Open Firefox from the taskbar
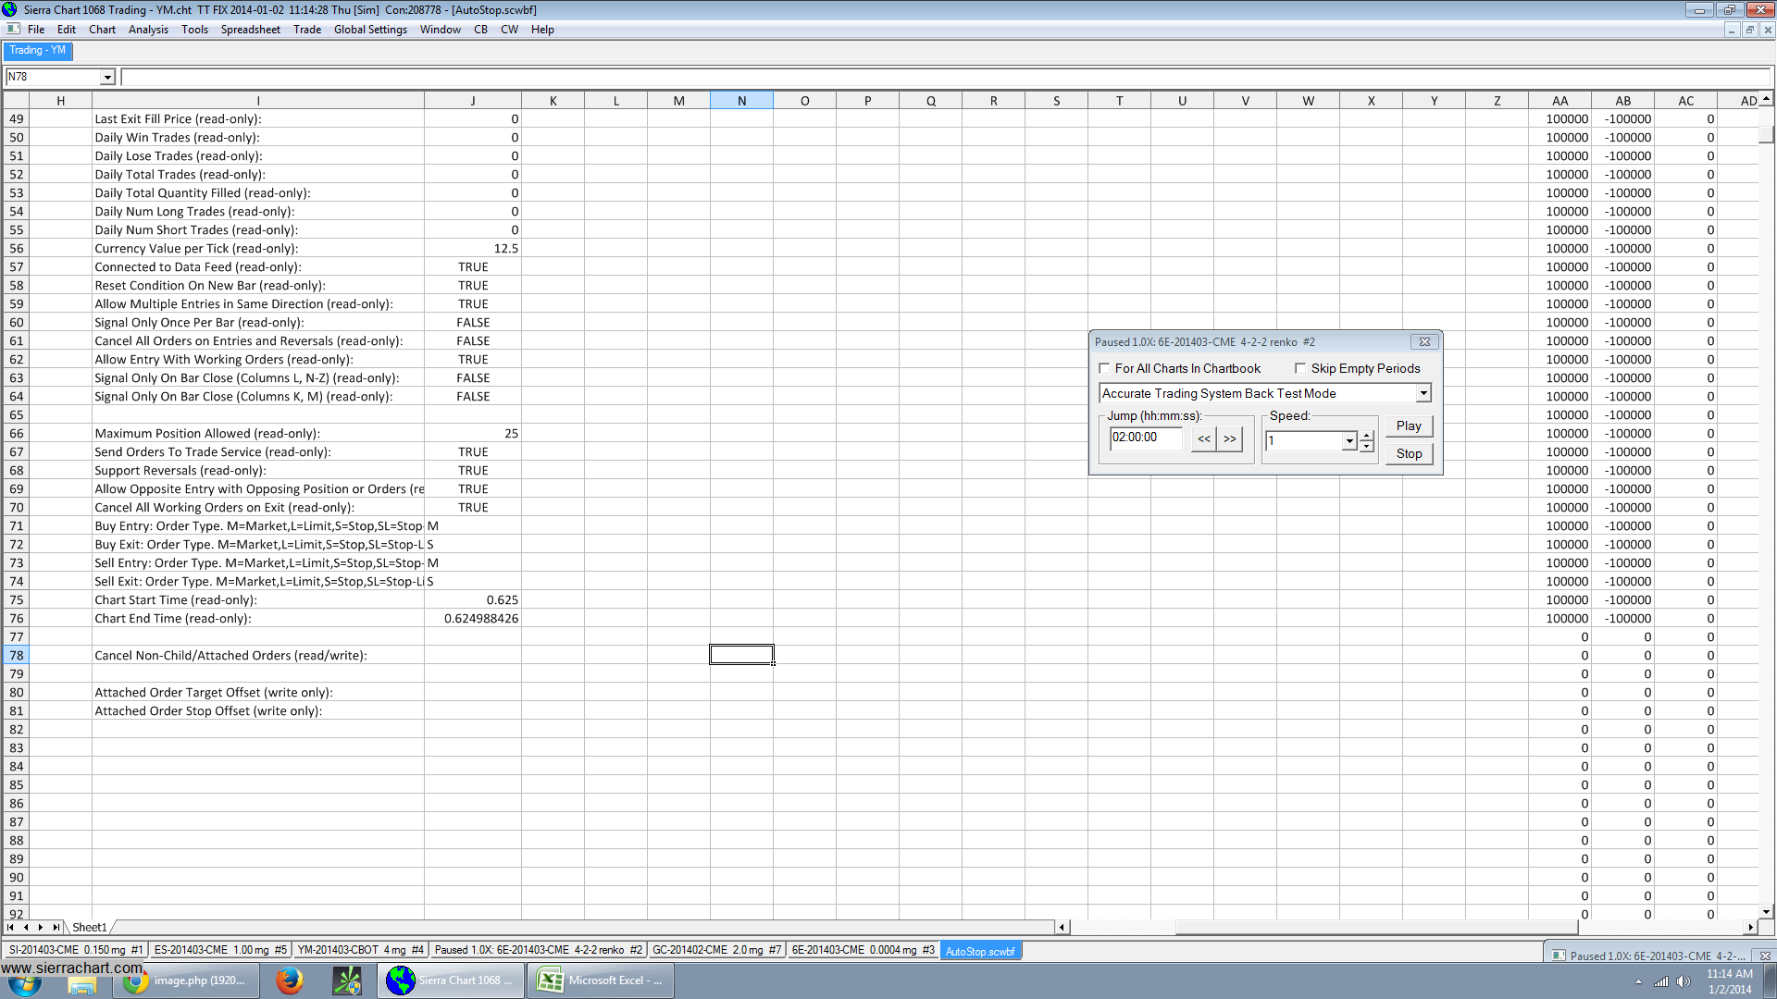Viewport: 1777px width, 999px height. (290, 980)
